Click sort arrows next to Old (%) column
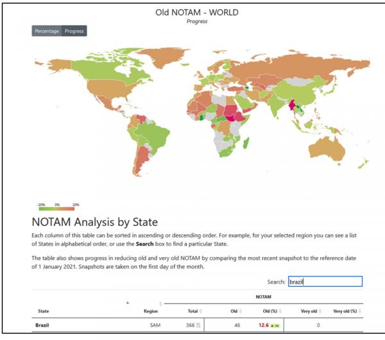 point(280,311)
